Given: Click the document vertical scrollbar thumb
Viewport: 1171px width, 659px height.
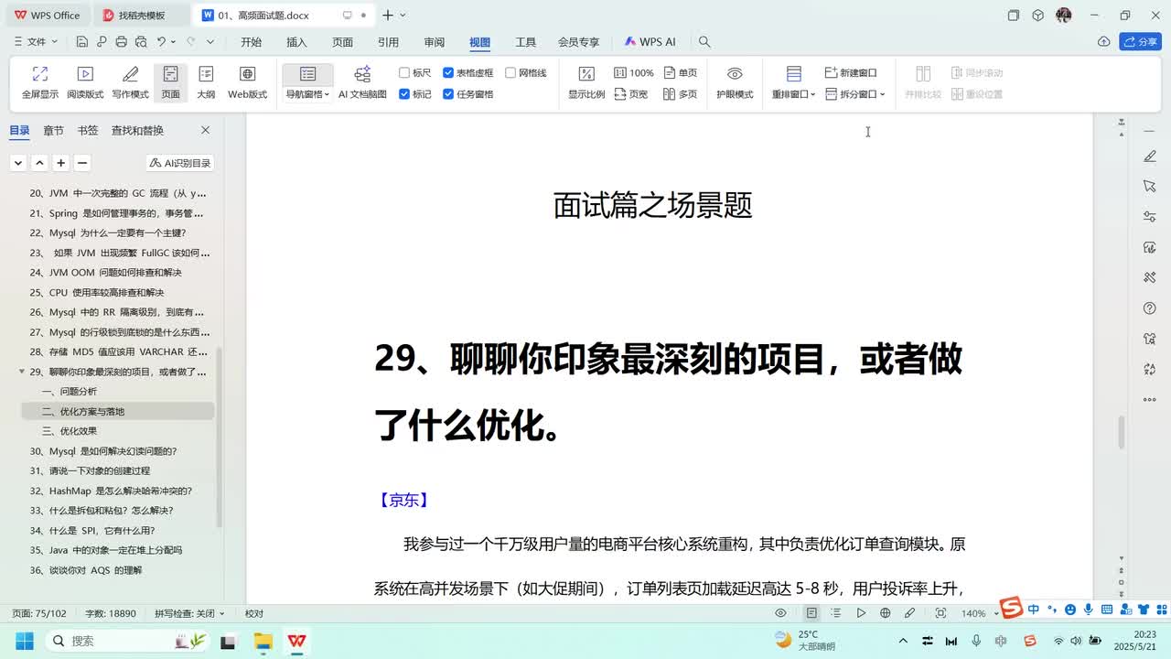Looking at the screenshot, I should pyautogui.click(x=1123, y=433).
